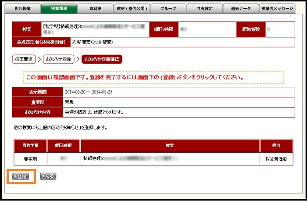Click the 登録 button to complete registration
The width and height of the screenshot is (307, 201).
(21, 176)
